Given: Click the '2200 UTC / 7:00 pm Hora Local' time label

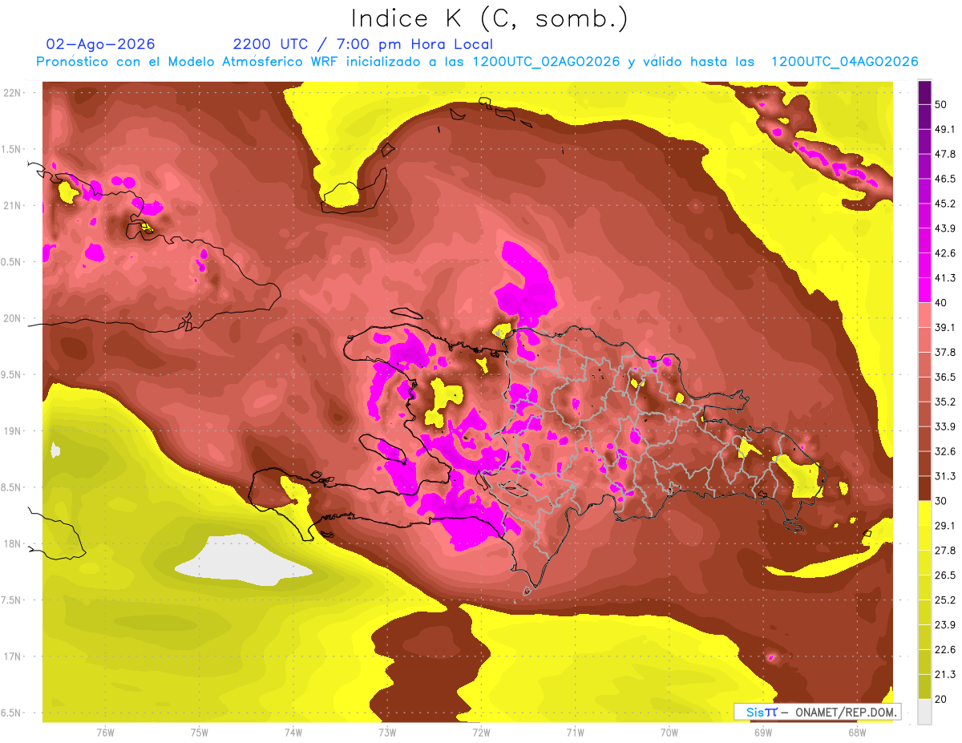Looking at the screenshot, I should 363,44.
